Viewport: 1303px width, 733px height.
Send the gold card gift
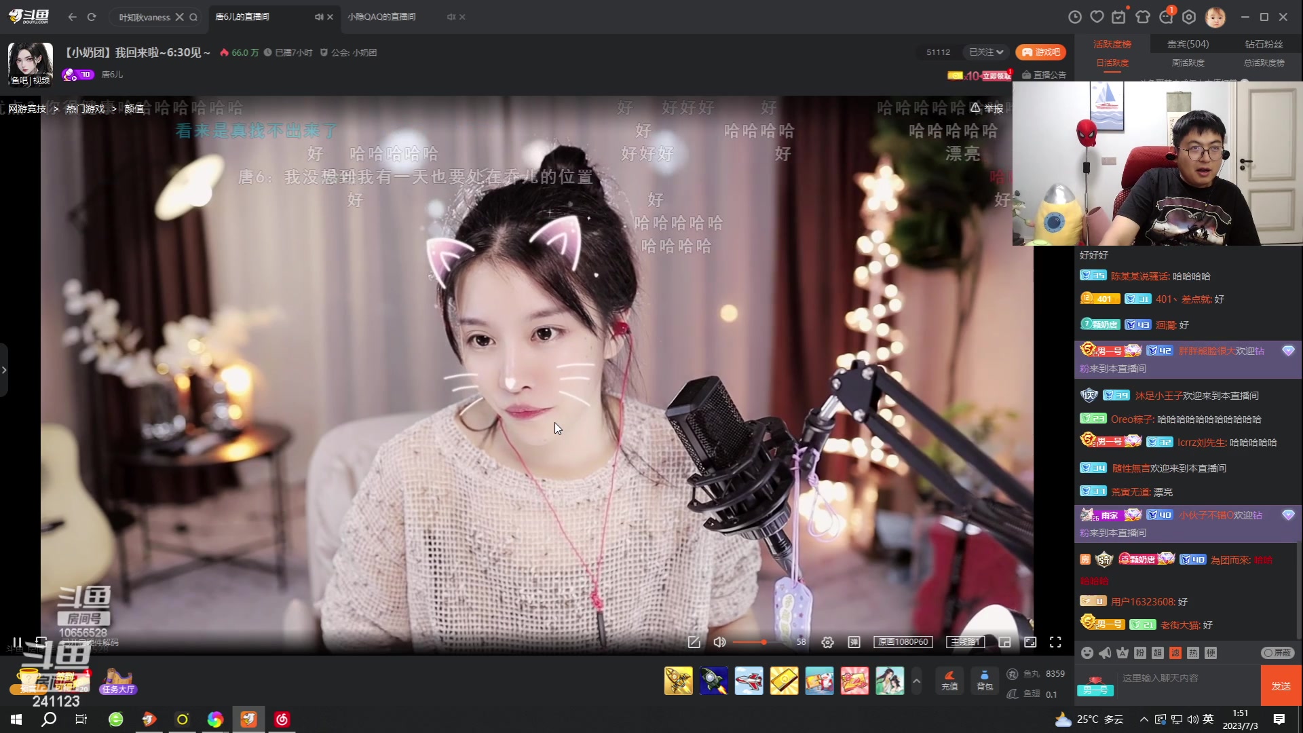[784, 681]
